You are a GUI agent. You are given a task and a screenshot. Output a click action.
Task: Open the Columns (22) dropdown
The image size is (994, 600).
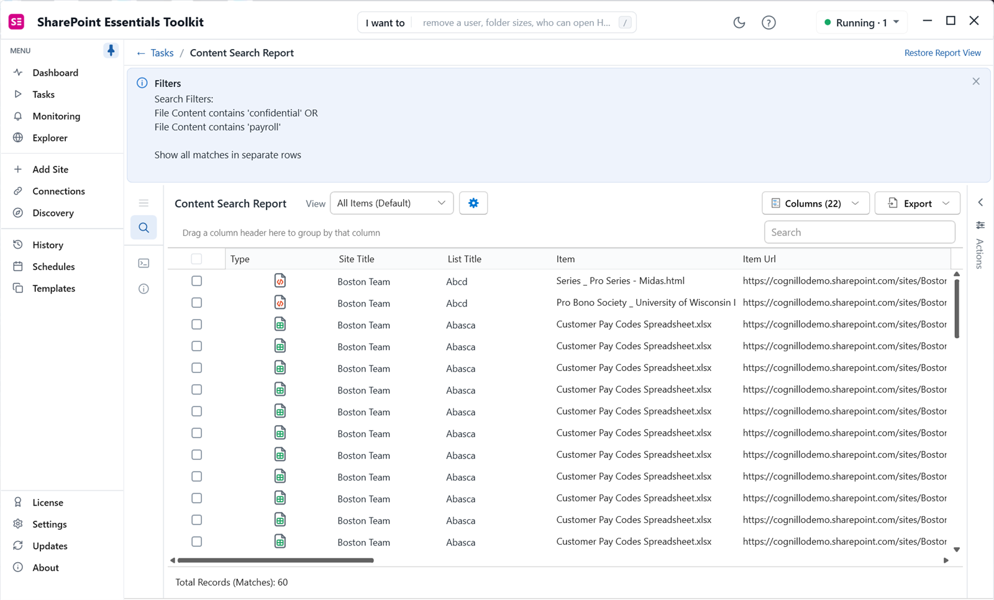pyautogui.click(x=815, y=203)
